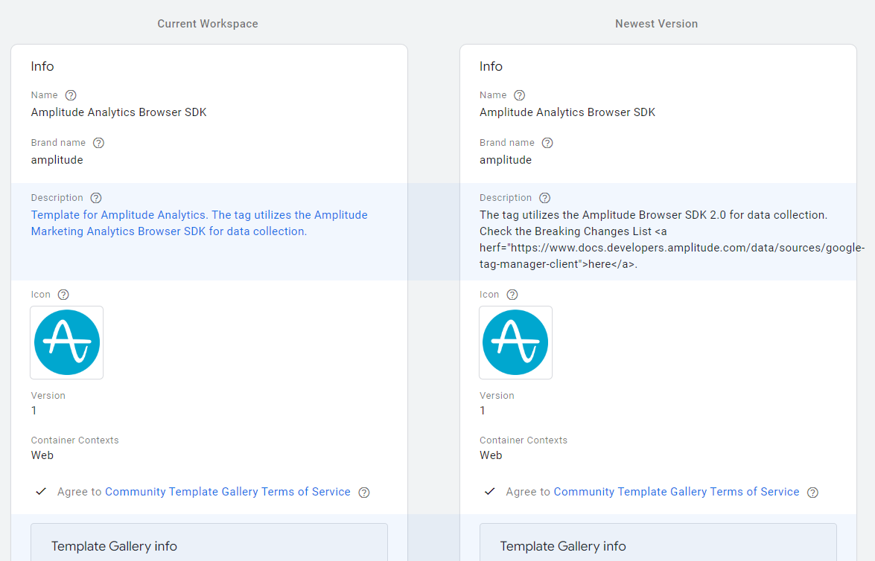
Task: Click Brand name help icon in Newest Version
Action: tap(547, 143)
